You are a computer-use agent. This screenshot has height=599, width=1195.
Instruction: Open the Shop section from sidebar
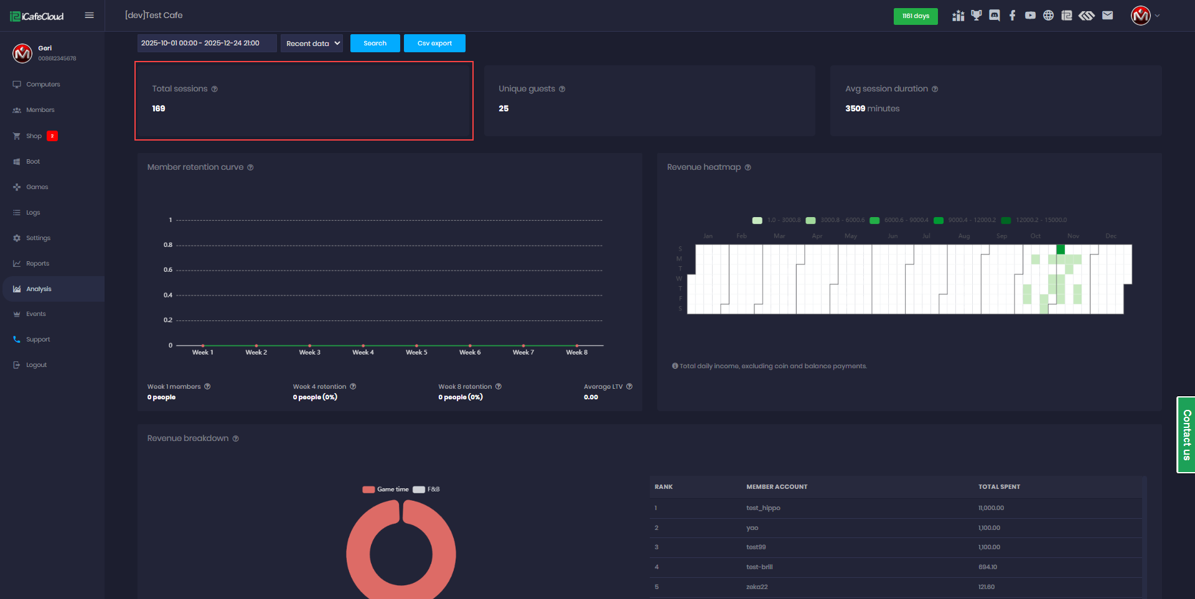coord(34,136)
